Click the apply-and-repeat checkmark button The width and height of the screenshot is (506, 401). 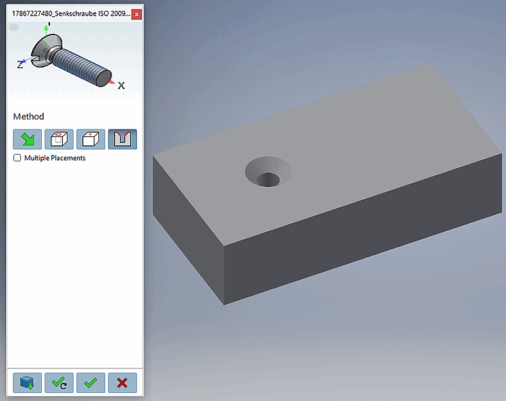click(x=59, y=383)
